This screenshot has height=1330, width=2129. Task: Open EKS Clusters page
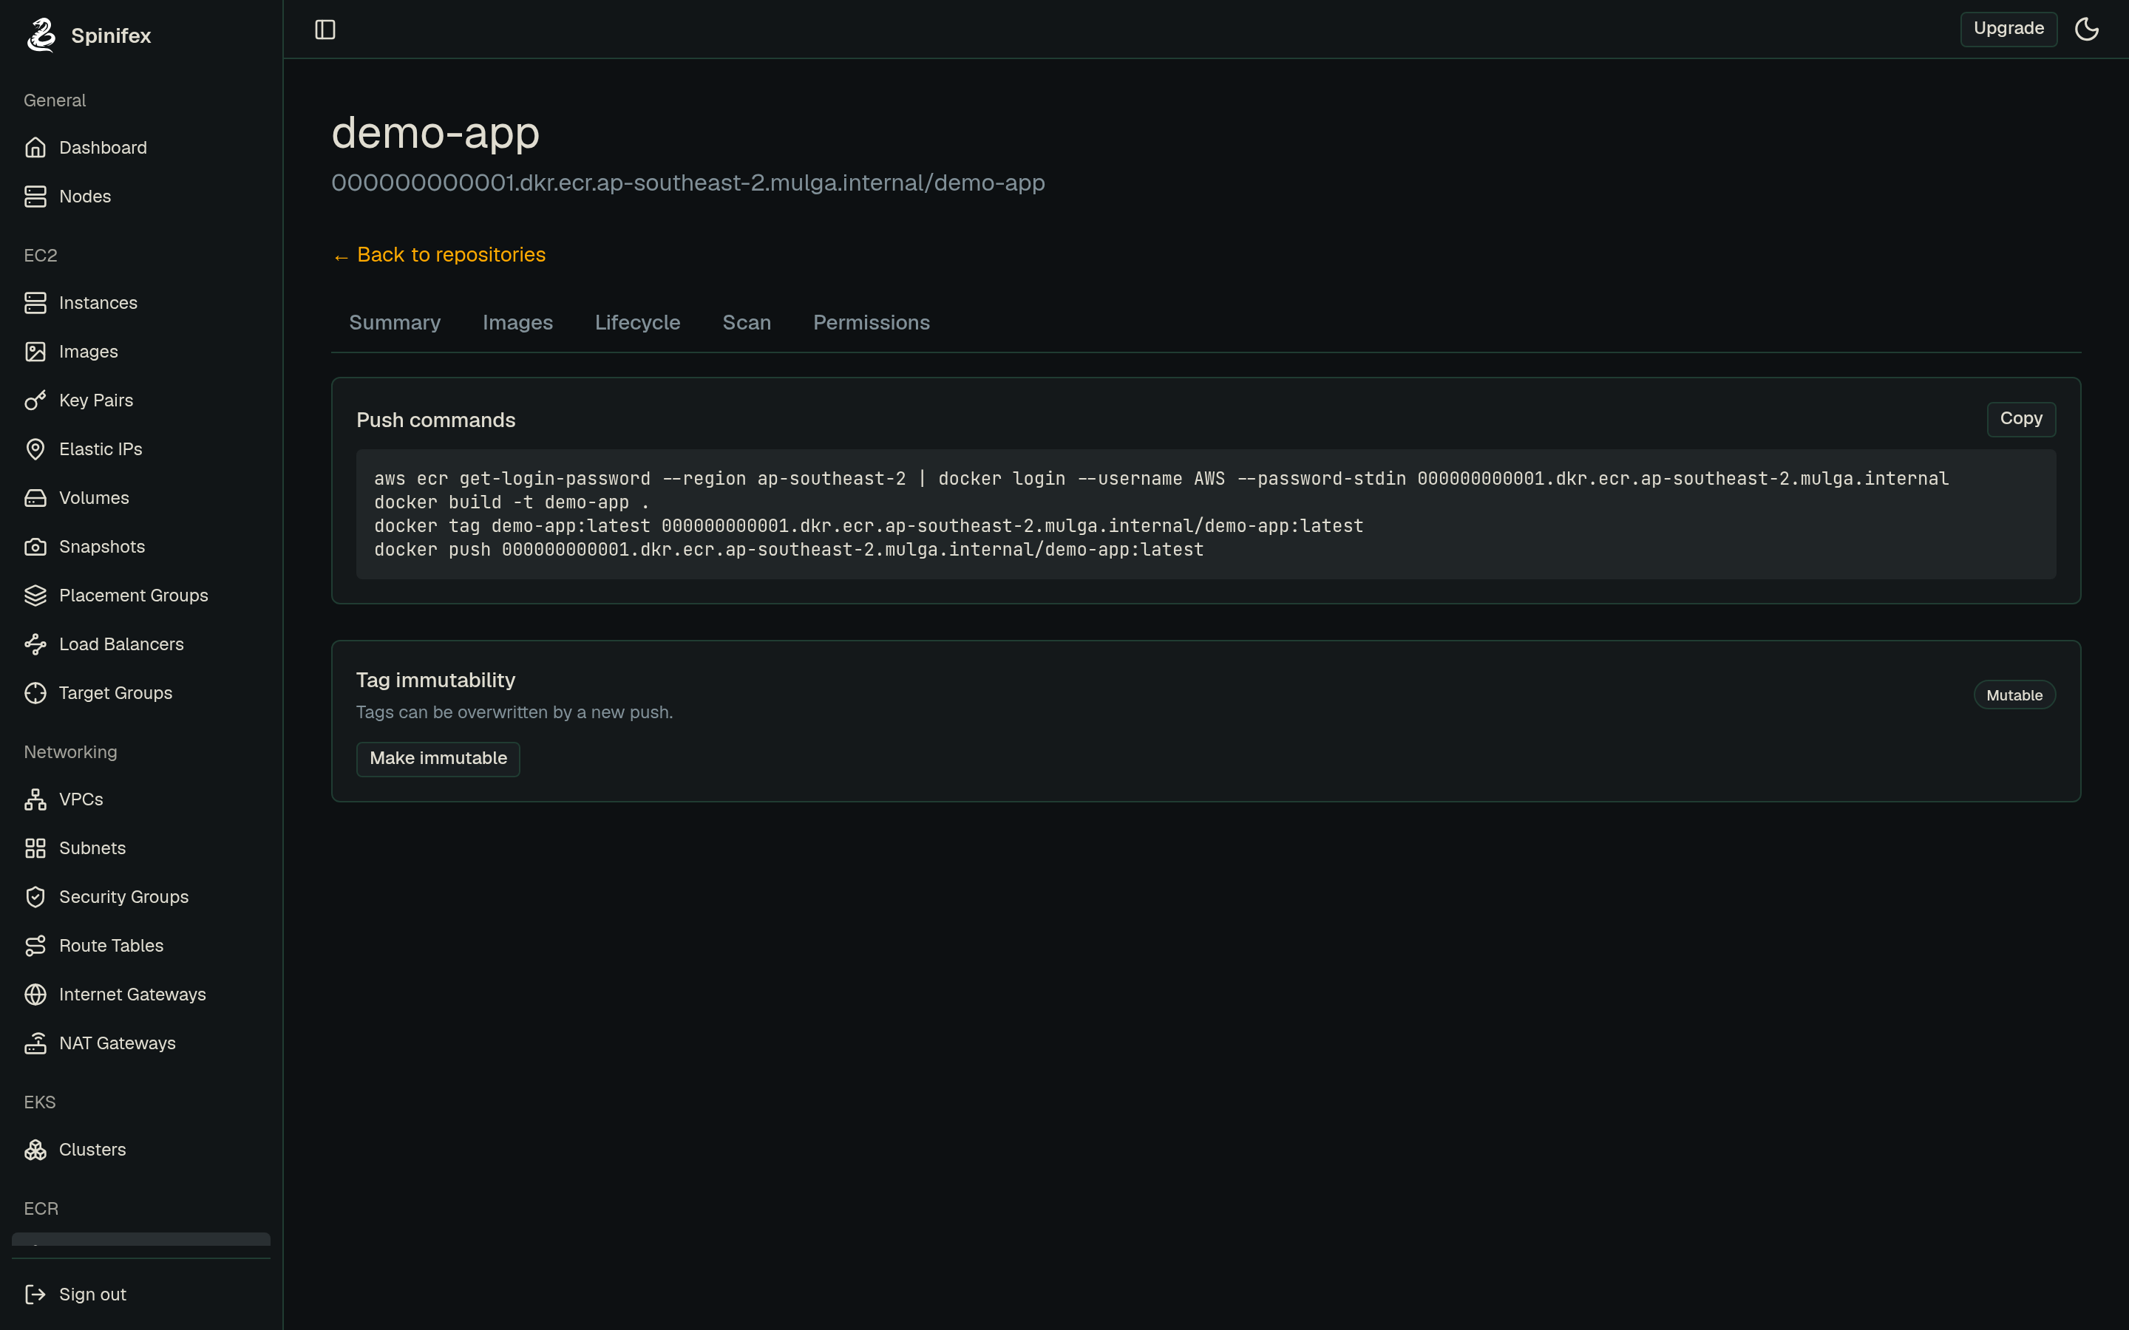pyautogui.click(x=140, y=1150)
